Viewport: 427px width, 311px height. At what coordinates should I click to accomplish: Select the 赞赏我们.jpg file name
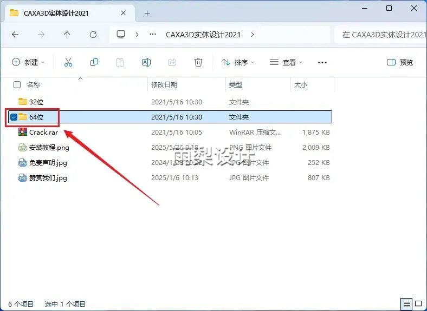click(x=48, y=178)
